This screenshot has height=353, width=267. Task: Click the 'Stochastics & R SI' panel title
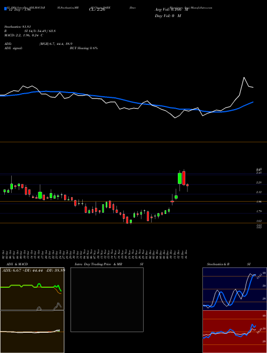[x=229, y=264]
